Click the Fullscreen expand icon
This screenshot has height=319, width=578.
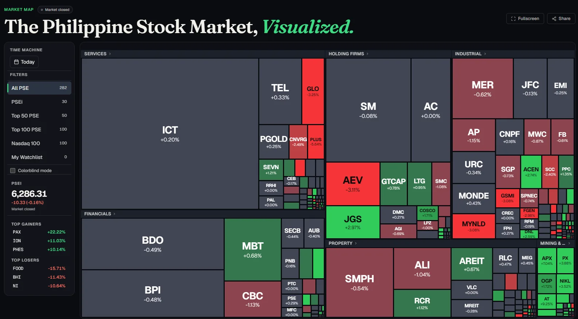tap(513, 19)
